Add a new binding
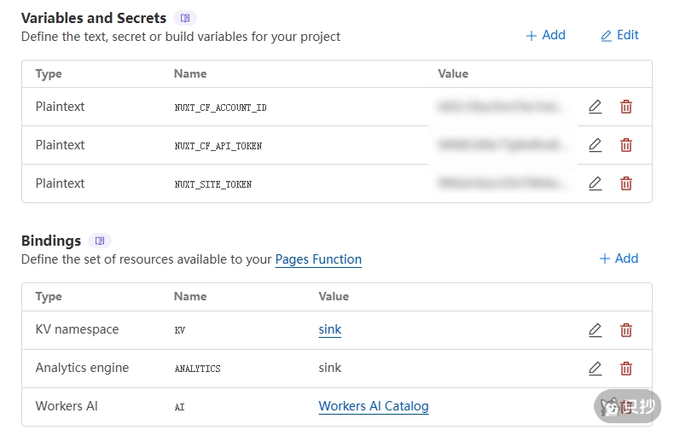This screenshot has height=436, width=674. pyautogui.click(x=619, y=259)
